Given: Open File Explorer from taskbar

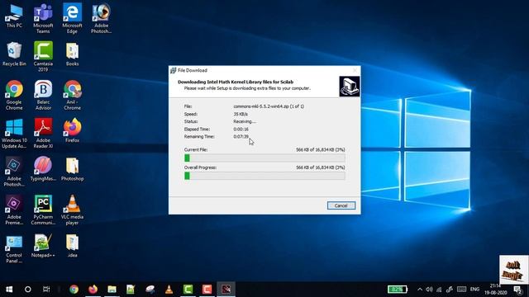Looking at the screenshot, I should point(112,290).
